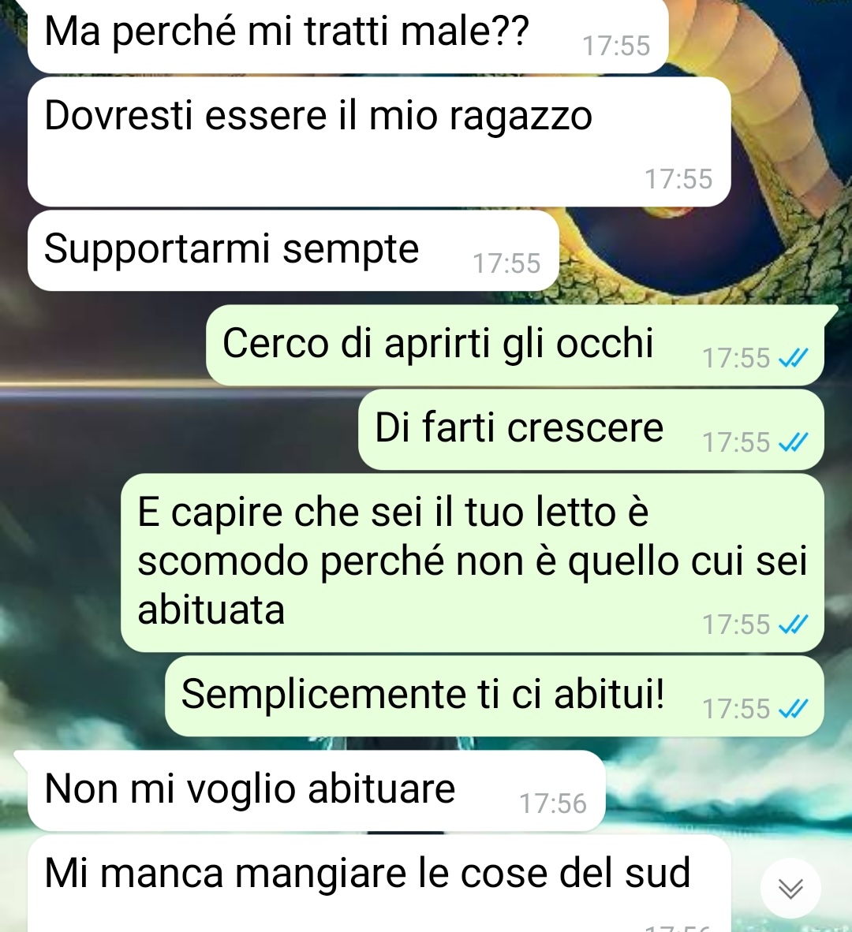This screenshot has width=852, height=932.
Task: Select the 'Cerco di aprirti gli occhi' bubble
Action: pos(515,345)
